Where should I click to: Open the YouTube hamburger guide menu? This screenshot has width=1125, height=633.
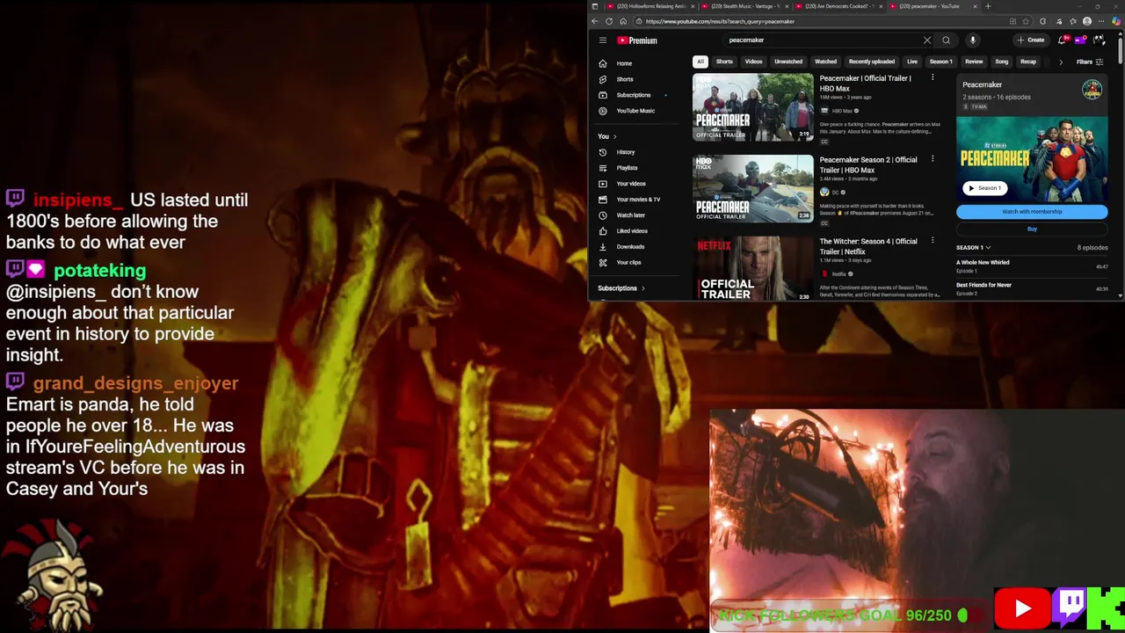(x=603, y=40)
